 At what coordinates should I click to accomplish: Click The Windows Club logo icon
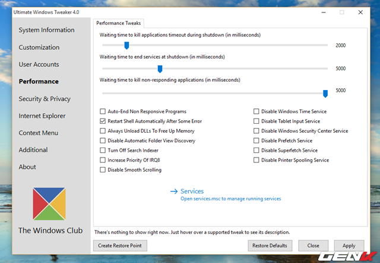point(49,204)
